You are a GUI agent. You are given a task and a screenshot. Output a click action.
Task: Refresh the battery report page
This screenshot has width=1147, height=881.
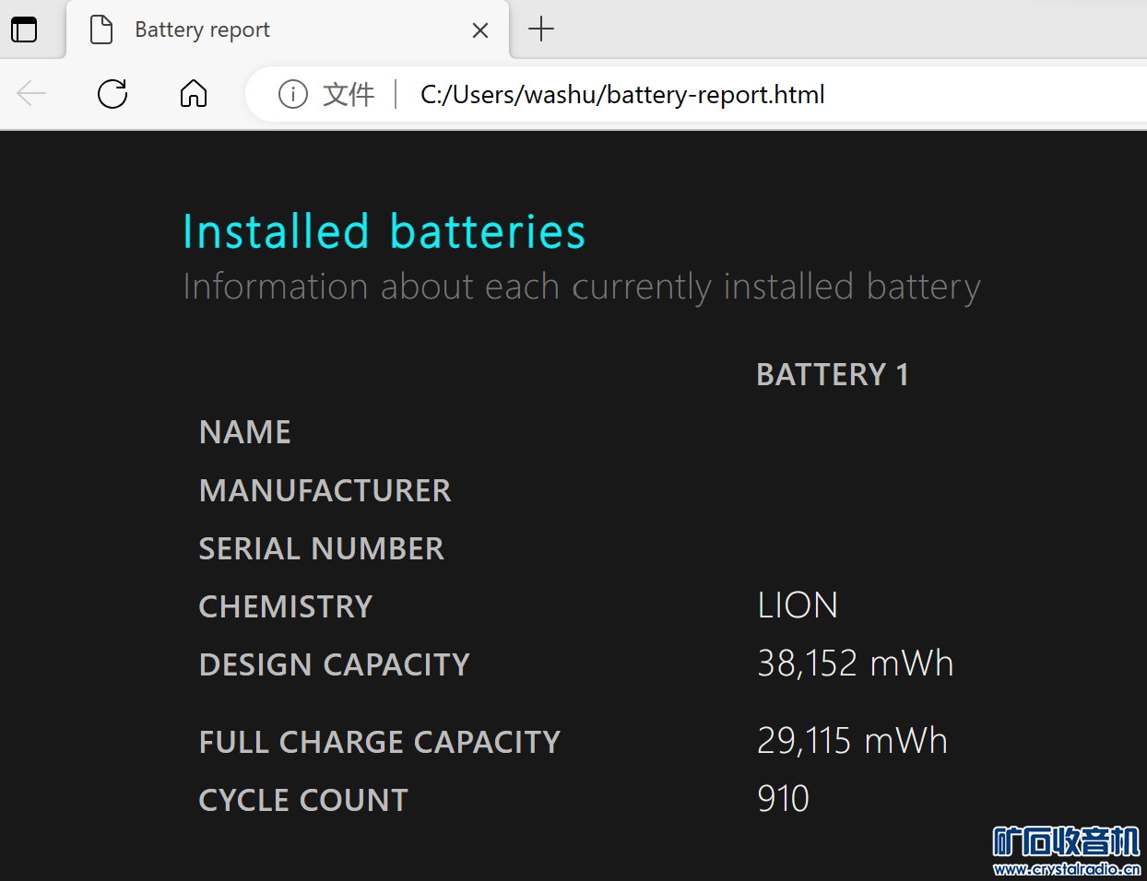[x=112, y=93]
